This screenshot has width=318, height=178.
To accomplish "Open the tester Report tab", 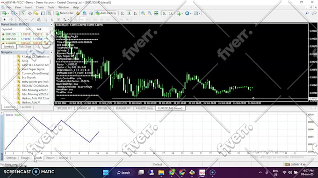I will [50, 158].
